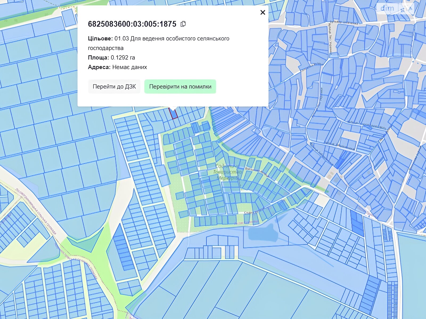
Task: Select the red-outlined highlighted parcel on map
Action: [x=173, y=114]
